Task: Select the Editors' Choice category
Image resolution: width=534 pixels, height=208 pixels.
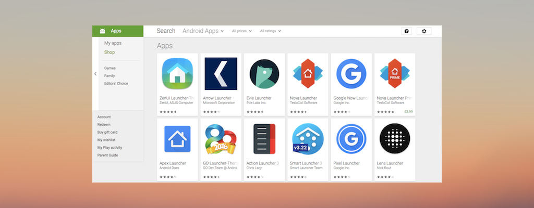Action: point(116,83)
